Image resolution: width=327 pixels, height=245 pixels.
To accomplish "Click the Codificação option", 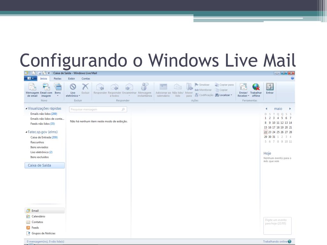I will (x=204, y=95).
